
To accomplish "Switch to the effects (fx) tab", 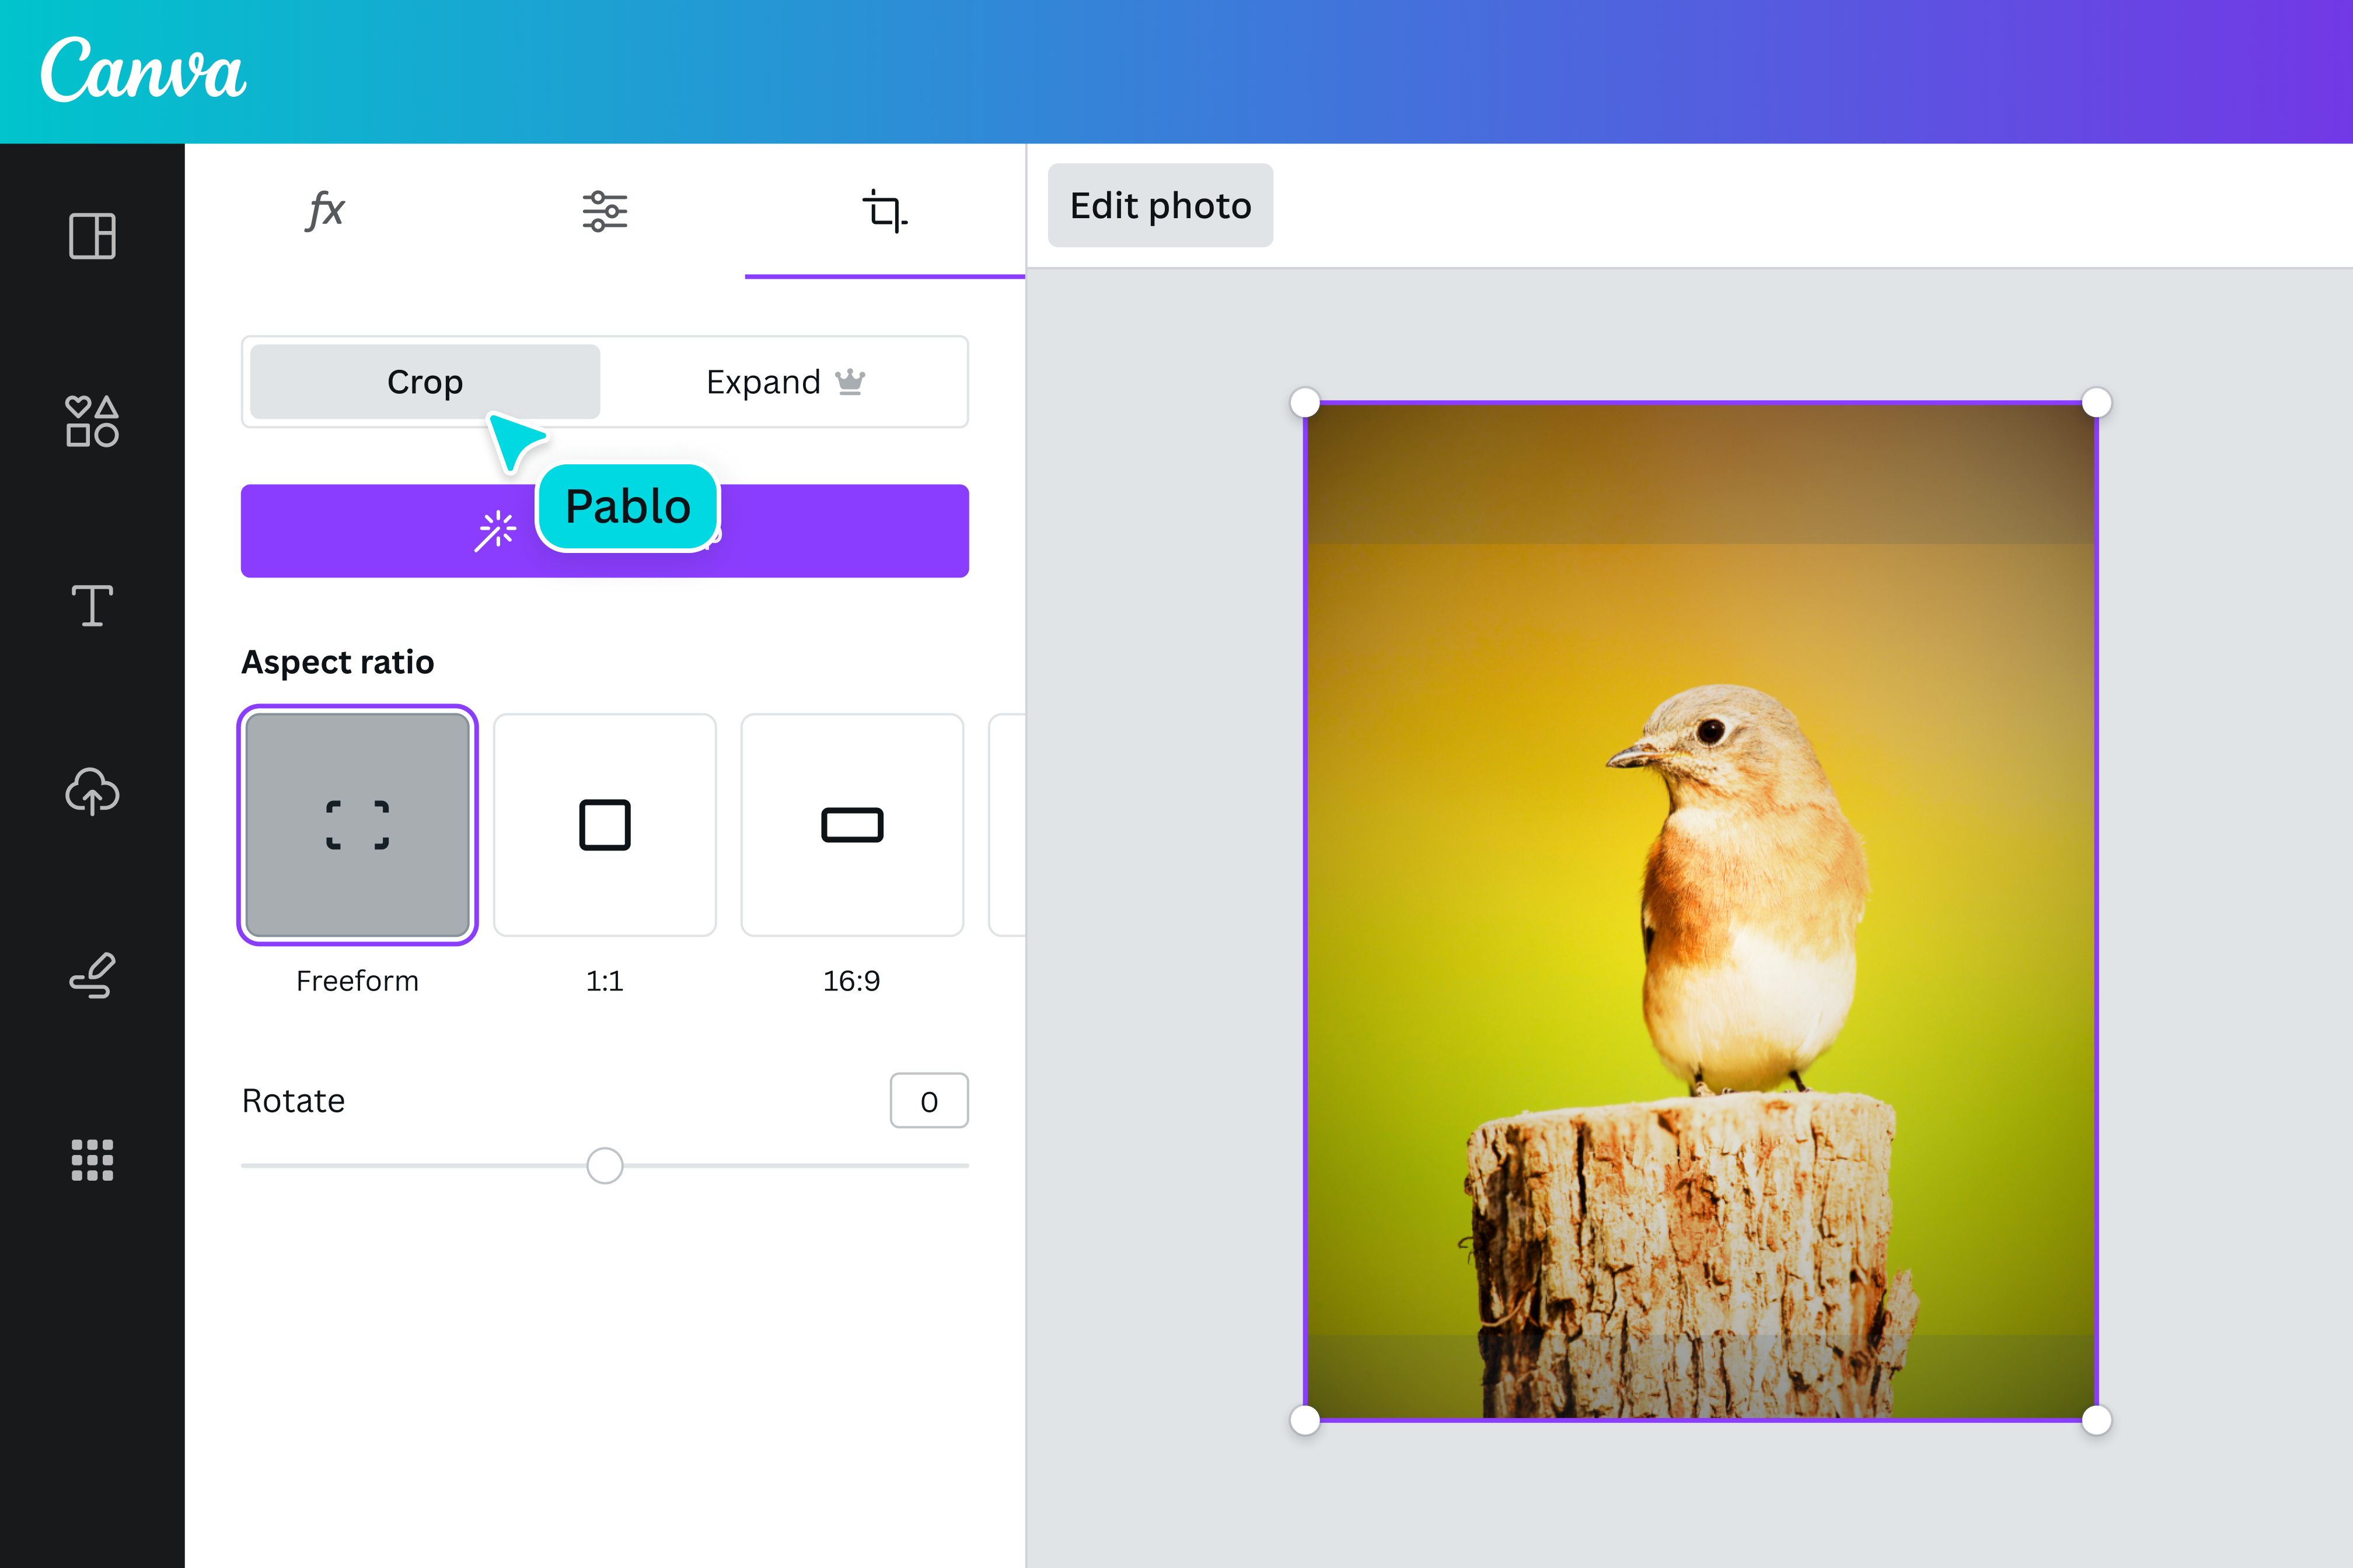I will tap(325, 209).
